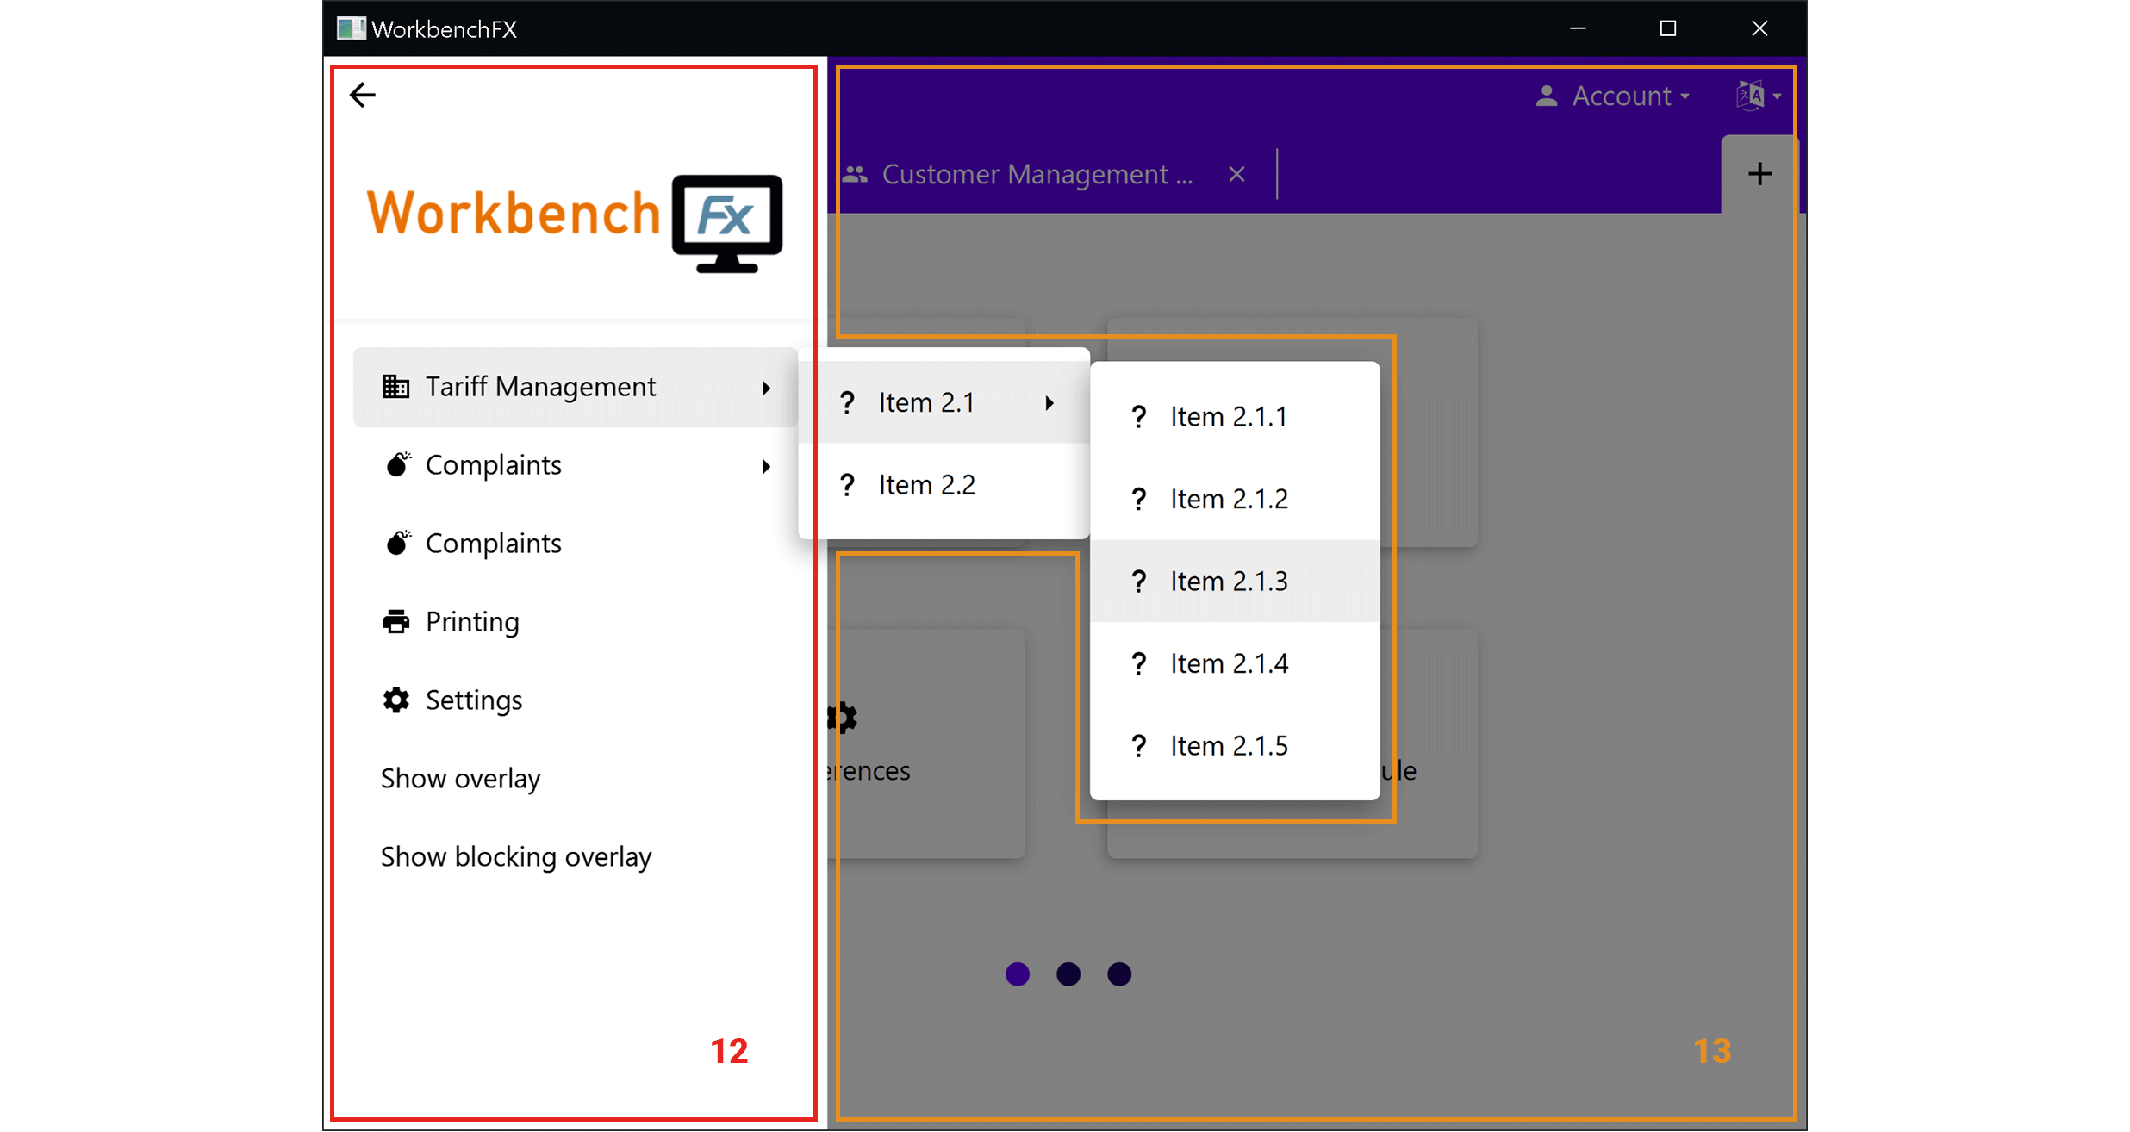Click the gear icon next to Settings
2130x1132 pixels.
coord(395,700)
